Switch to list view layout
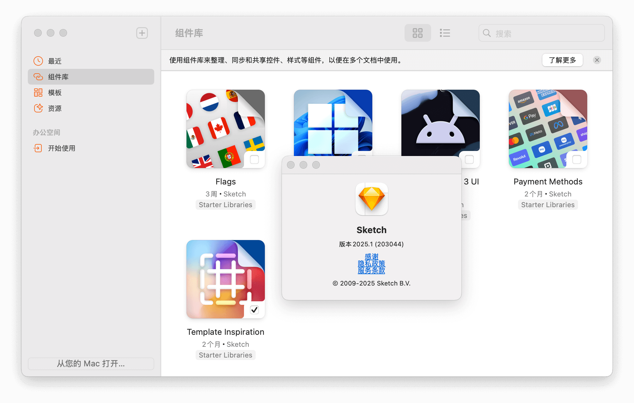Screen dimensions: 634x403 (445, 33)
